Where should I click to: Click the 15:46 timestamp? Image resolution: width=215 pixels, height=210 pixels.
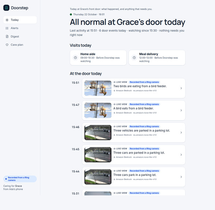pos(75,127)
